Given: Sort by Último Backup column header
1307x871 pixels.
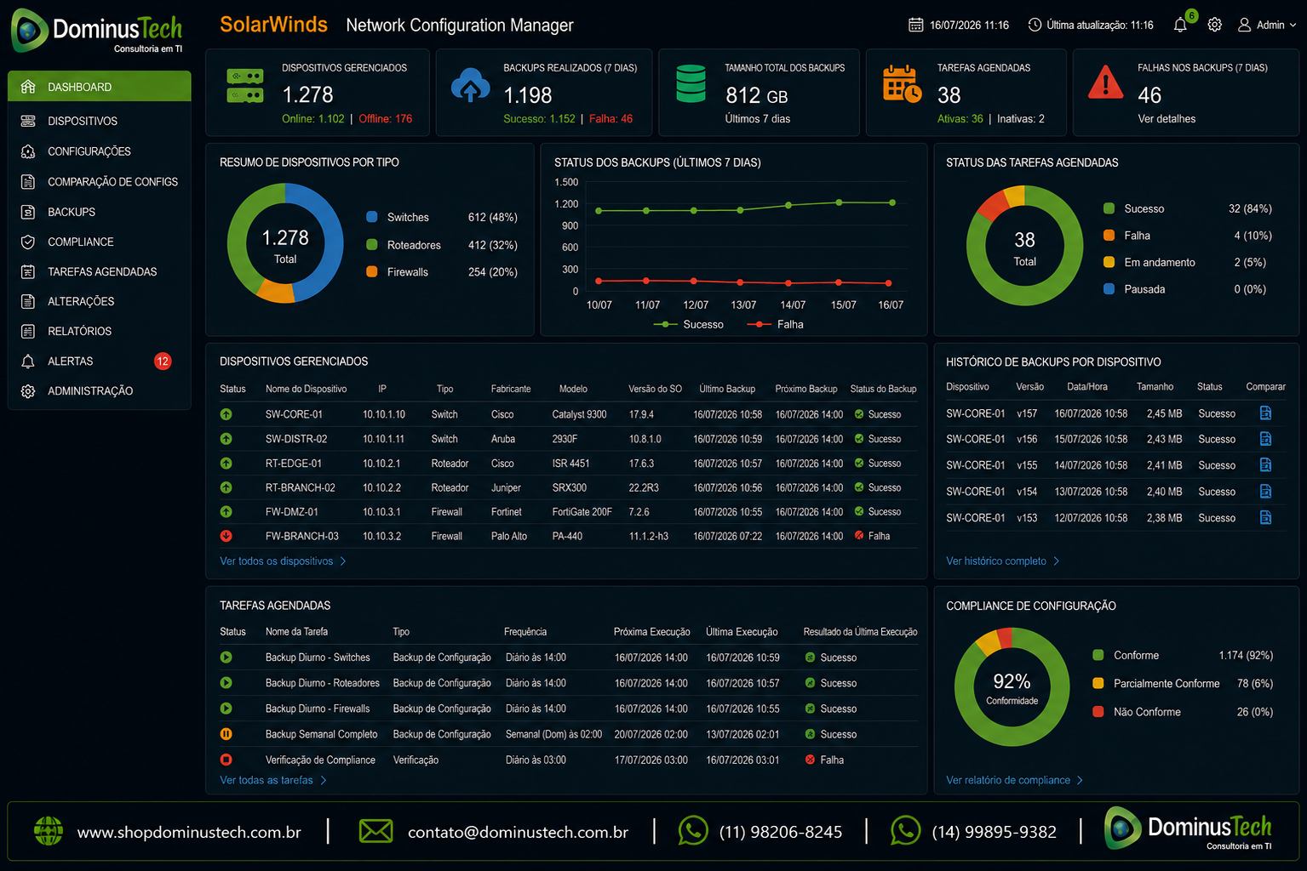Looking at the screenshot, I should (x=727, y=389).
